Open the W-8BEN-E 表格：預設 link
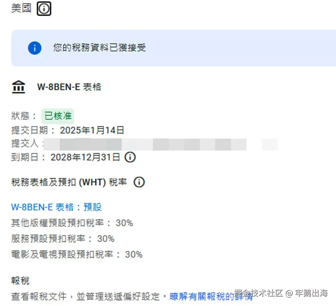 [x=56, y=207]
